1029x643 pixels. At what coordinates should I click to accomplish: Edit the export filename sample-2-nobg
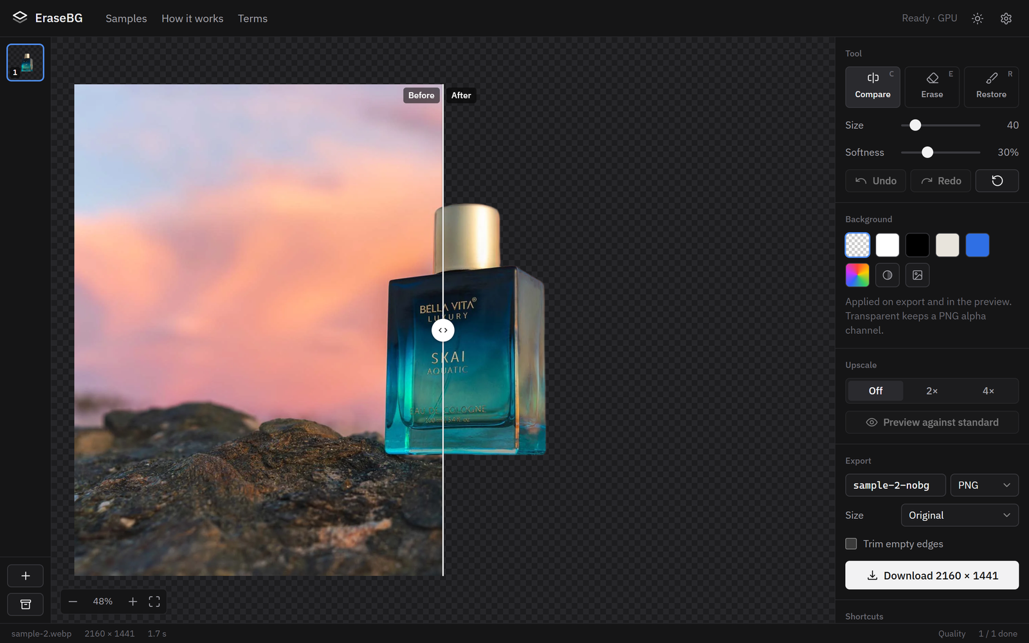895,485
